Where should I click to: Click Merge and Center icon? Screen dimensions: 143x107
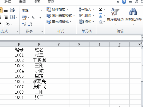[13, 17]
